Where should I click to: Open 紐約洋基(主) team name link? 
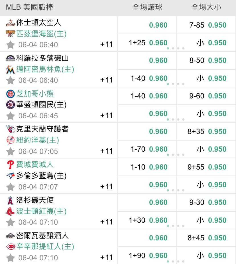pyautogui.click(x=38, y=140)
